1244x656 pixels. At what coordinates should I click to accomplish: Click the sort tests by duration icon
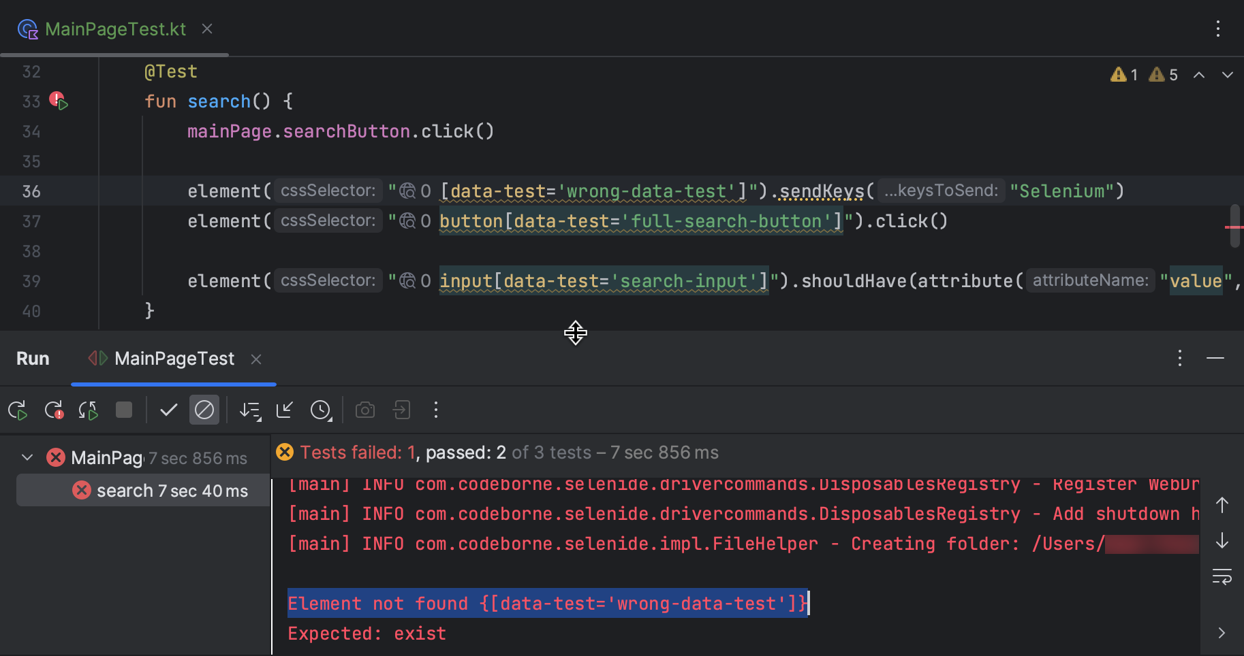click(x=250, y=410)
